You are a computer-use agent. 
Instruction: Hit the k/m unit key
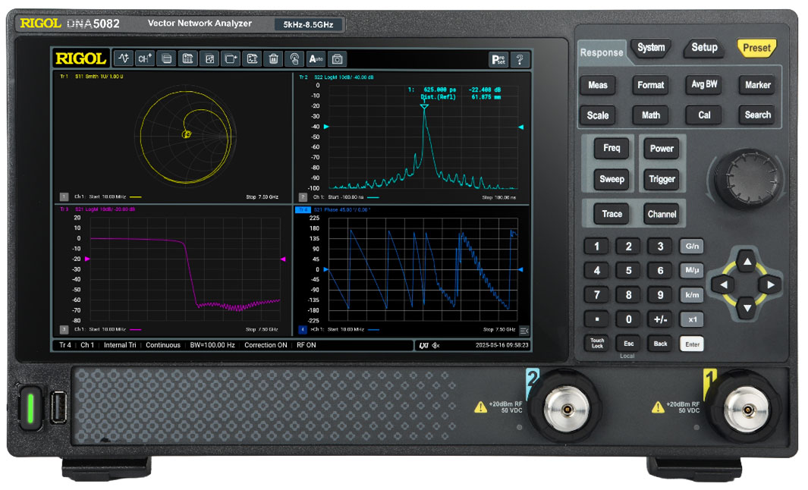[x=692, y=295]
